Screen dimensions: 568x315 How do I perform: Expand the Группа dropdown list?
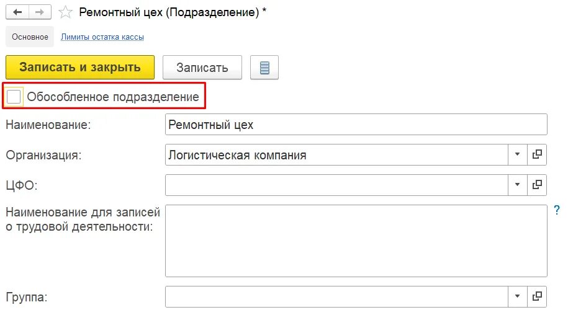coord(517,296)
